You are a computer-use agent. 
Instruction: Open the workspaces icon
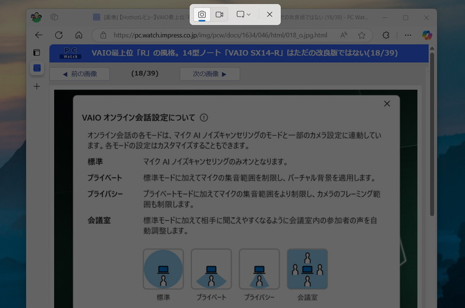[54, 17]
